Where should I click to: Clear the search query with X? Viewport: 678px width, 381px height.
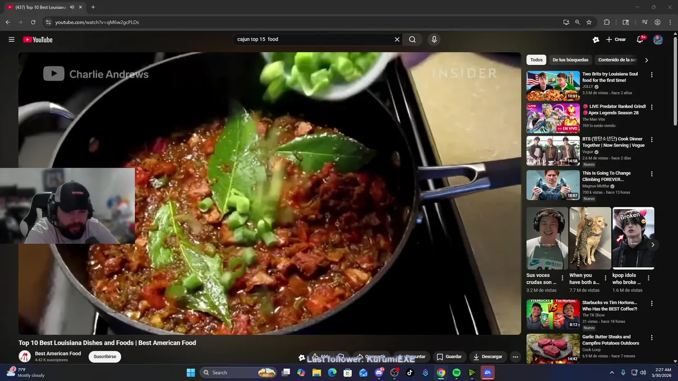tap(397, 39)
